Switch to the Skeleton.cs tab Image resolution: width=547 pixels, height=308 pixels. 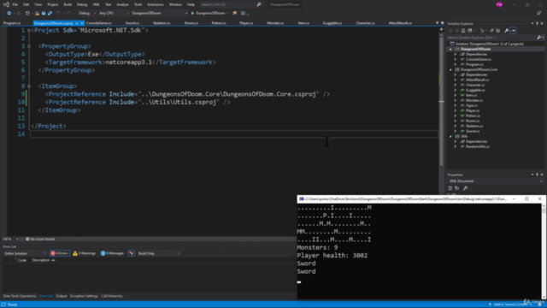point(162,23)
